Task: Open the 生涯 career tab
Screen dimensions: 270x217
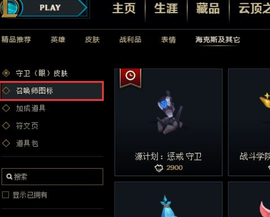Action: [x=166, y=8]
